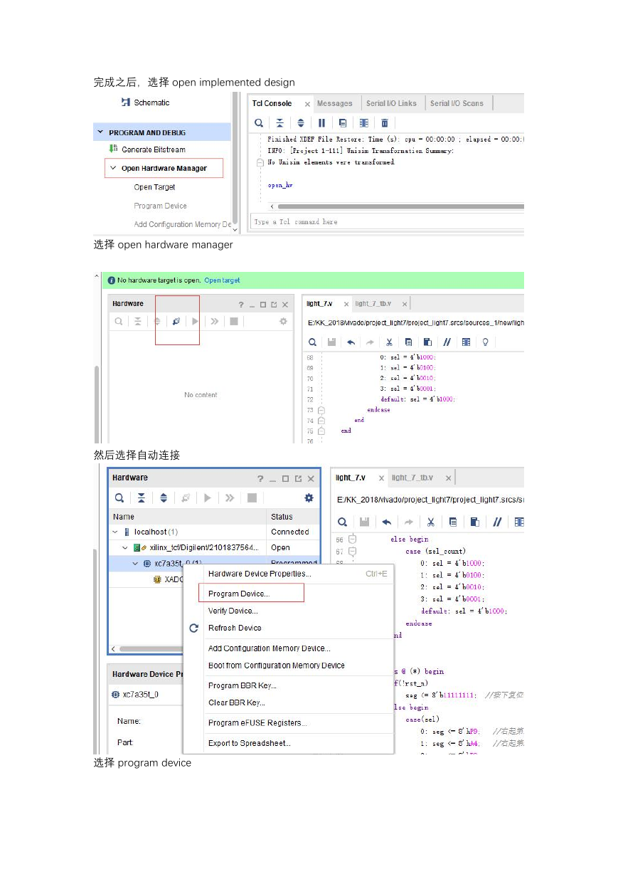Image resolution: width=618 pixels, height=874 pixels.
Task: Collapse all in the Hardware panel listing localhost
Action: pyautogui.click(x=142, y=497)
